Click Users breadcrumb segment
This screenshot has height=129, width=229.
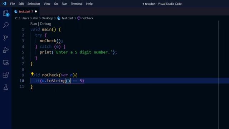tap(25, 18)
